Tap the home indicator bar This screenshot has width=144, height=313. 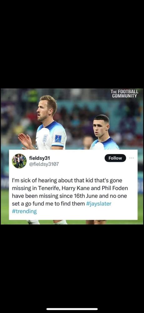click(72, 309)
